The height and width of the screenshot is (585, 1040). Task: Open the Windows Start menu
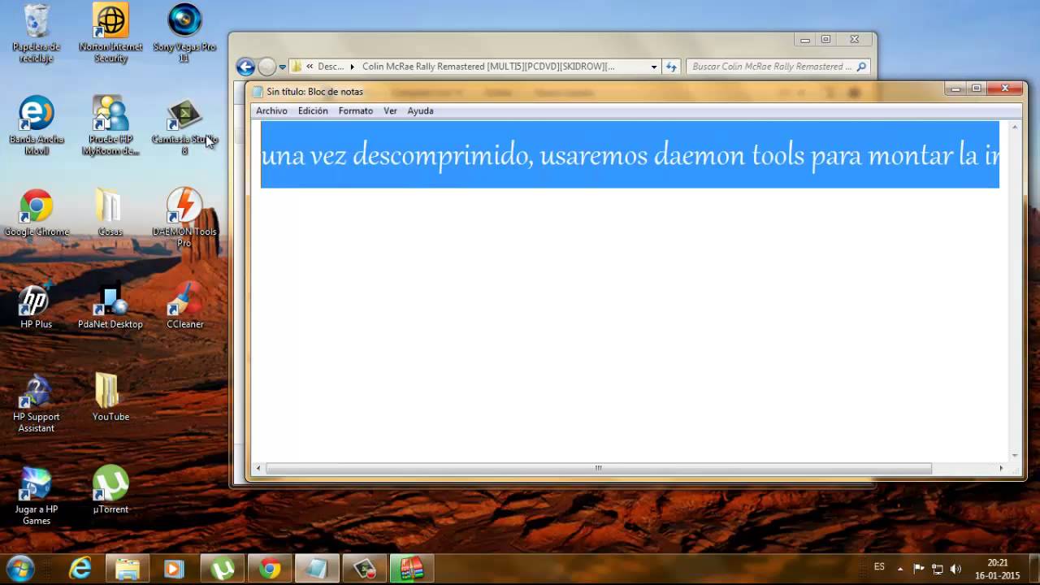[x=20, y=569]
